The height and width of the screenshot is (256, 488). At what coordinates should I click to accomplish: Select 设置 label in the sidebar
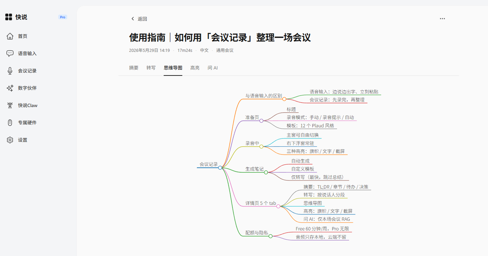point(23,140)
